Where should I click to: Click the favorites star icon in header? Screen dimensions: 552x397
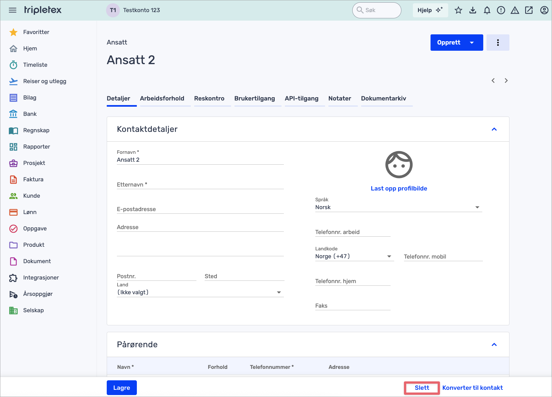[458, 10]
